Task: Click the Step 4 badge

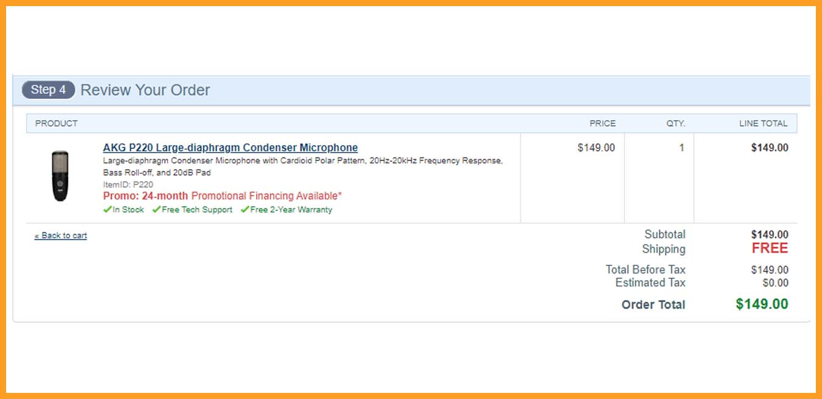Action: coord(48,90)
